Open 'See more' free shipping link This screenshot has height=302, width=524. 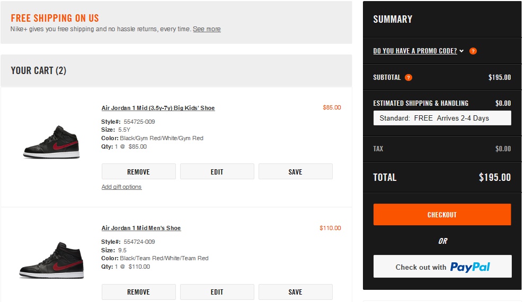coord(207,29)
